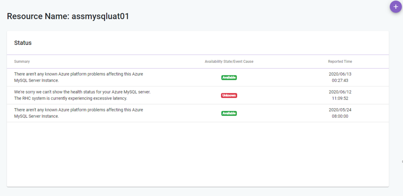The height and width of the screenshot is (196, 403).
Task: Click the purple plus add button
Action: click(396, 7)
